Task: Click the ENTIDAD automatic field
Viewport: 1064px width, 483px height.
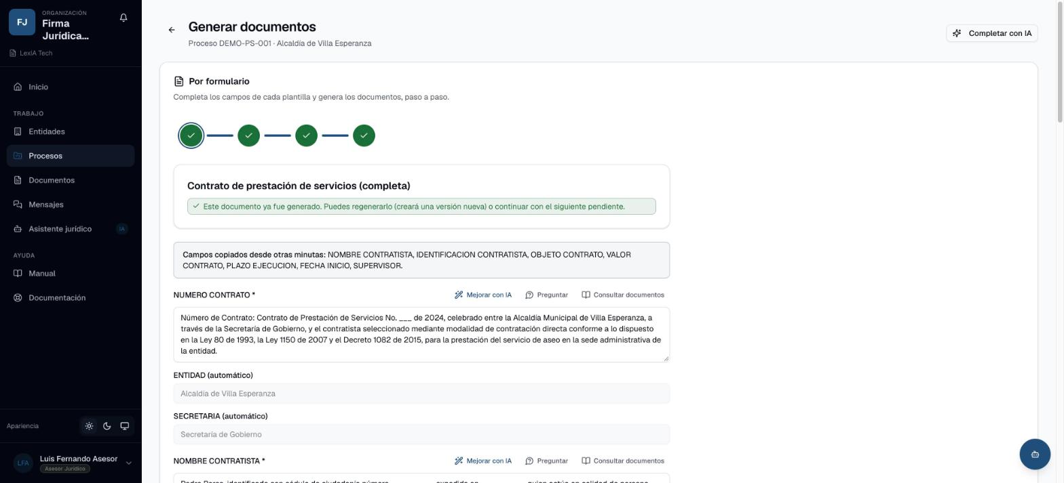Action: (x=421, y=394)
